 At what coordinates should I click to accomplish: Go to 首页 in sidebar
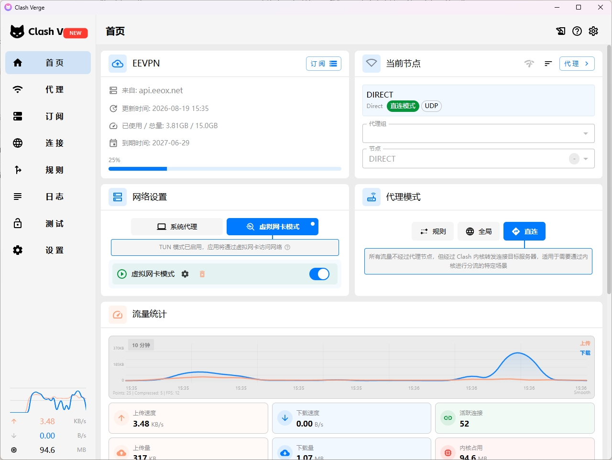pos(48,63)
